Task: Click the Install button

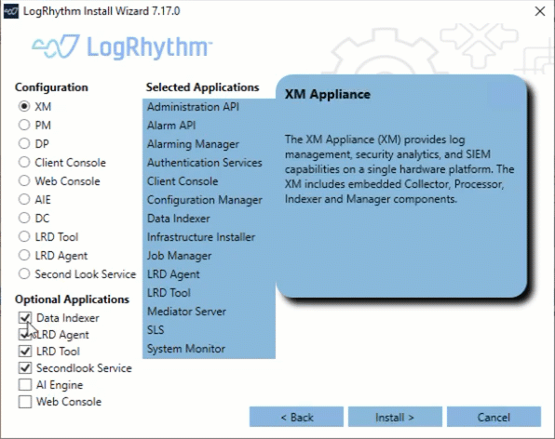Action: 395,417
